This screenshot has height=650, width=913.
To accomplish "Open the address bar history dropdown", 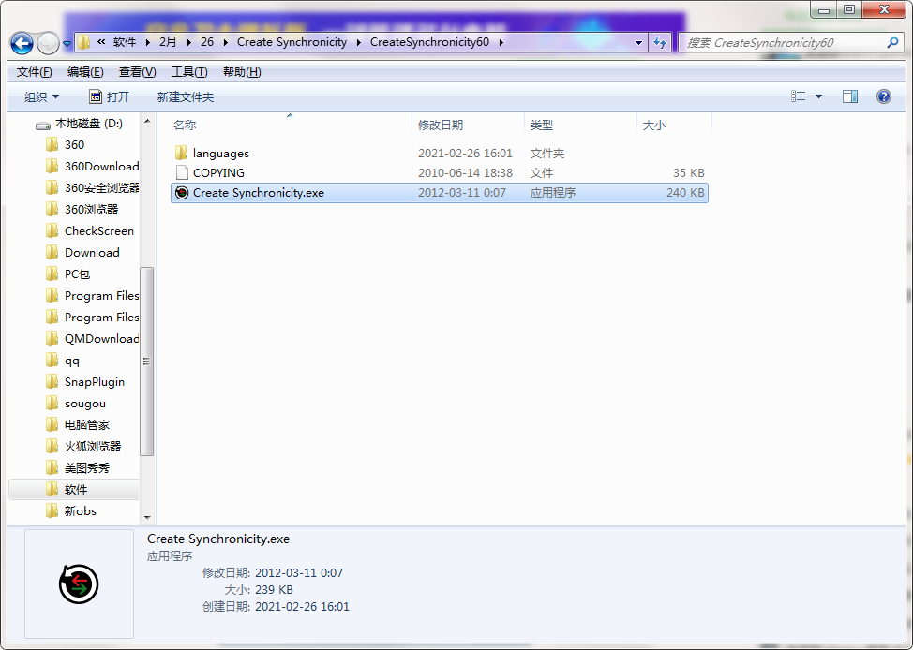I will (638, 42).
